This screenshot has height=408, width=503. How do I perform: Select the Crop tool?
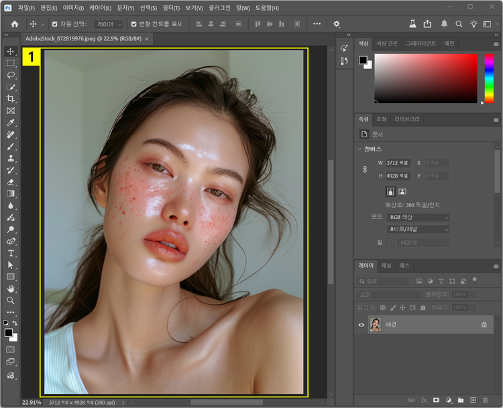click(x=11, y=99)
